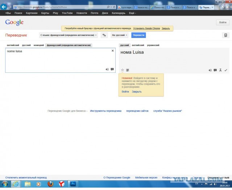
Task: Click the Войти button at top right
Action: pyautogui.click(x=223, y=22)
